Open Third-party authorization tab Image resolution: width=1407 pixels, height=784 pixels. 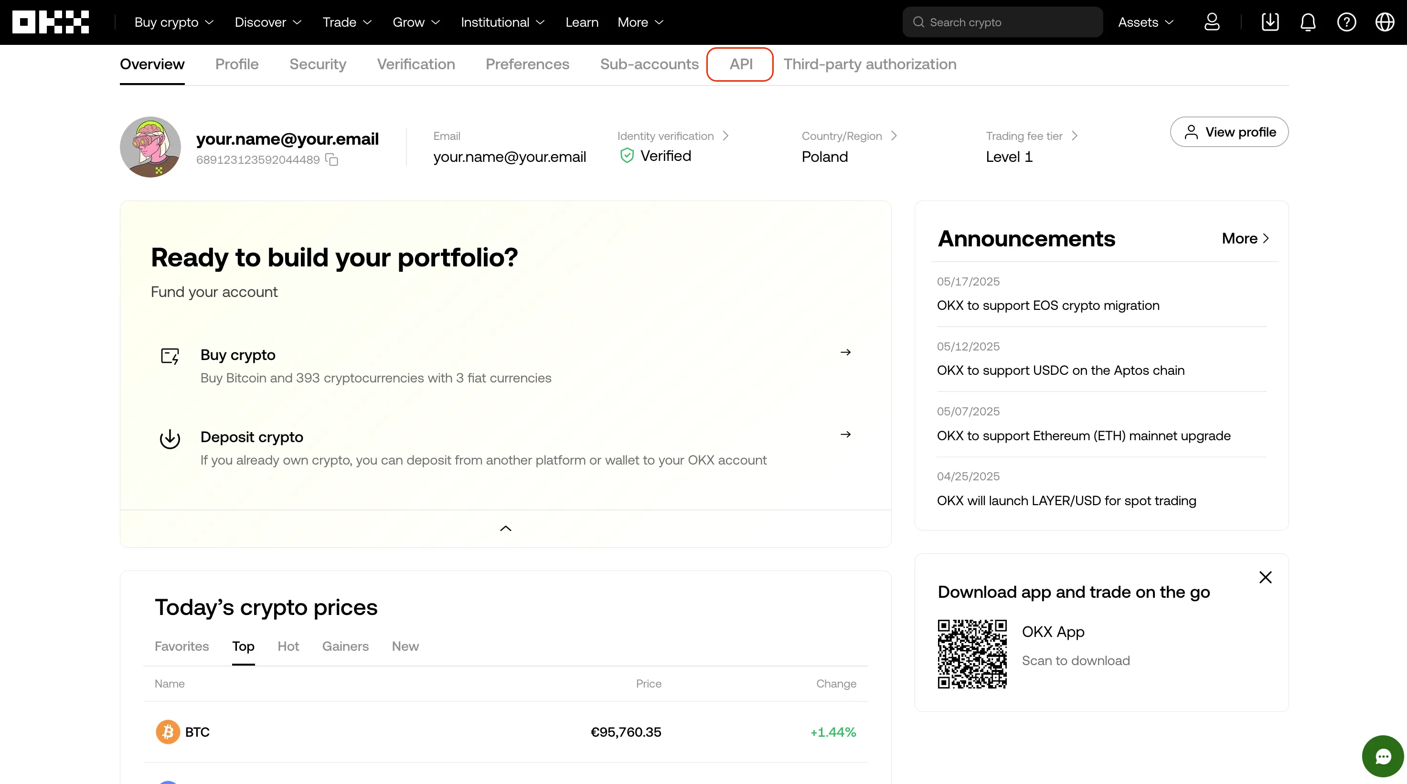click(x=870, y=64)
